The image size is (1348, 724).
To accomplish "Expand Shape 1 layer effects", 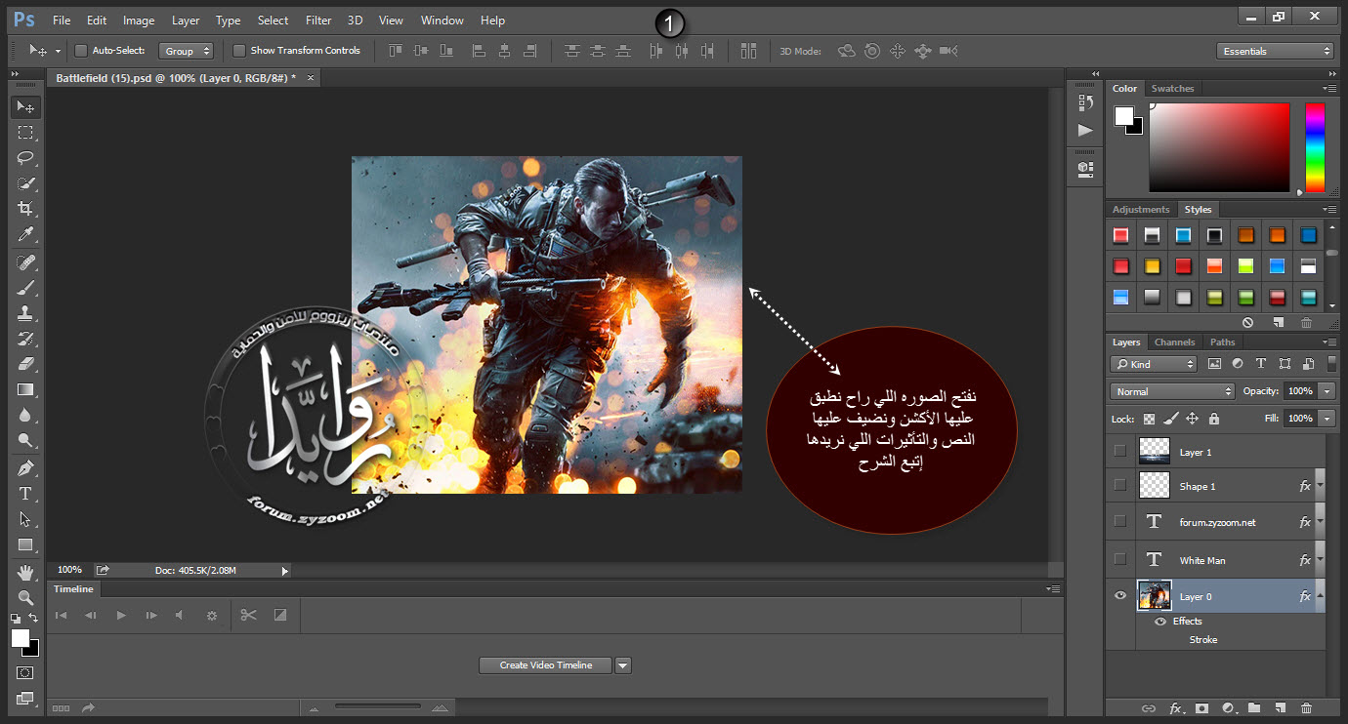I will 1320,485.
